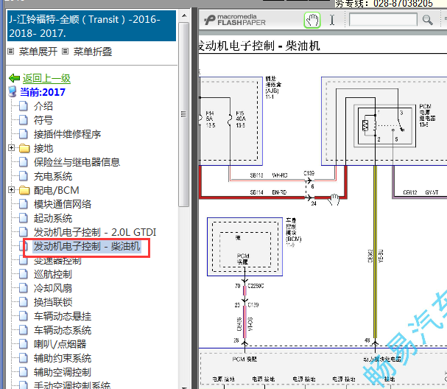Click the 发动机电子控制 - 柴油机 diagram title

pos(259,46)
